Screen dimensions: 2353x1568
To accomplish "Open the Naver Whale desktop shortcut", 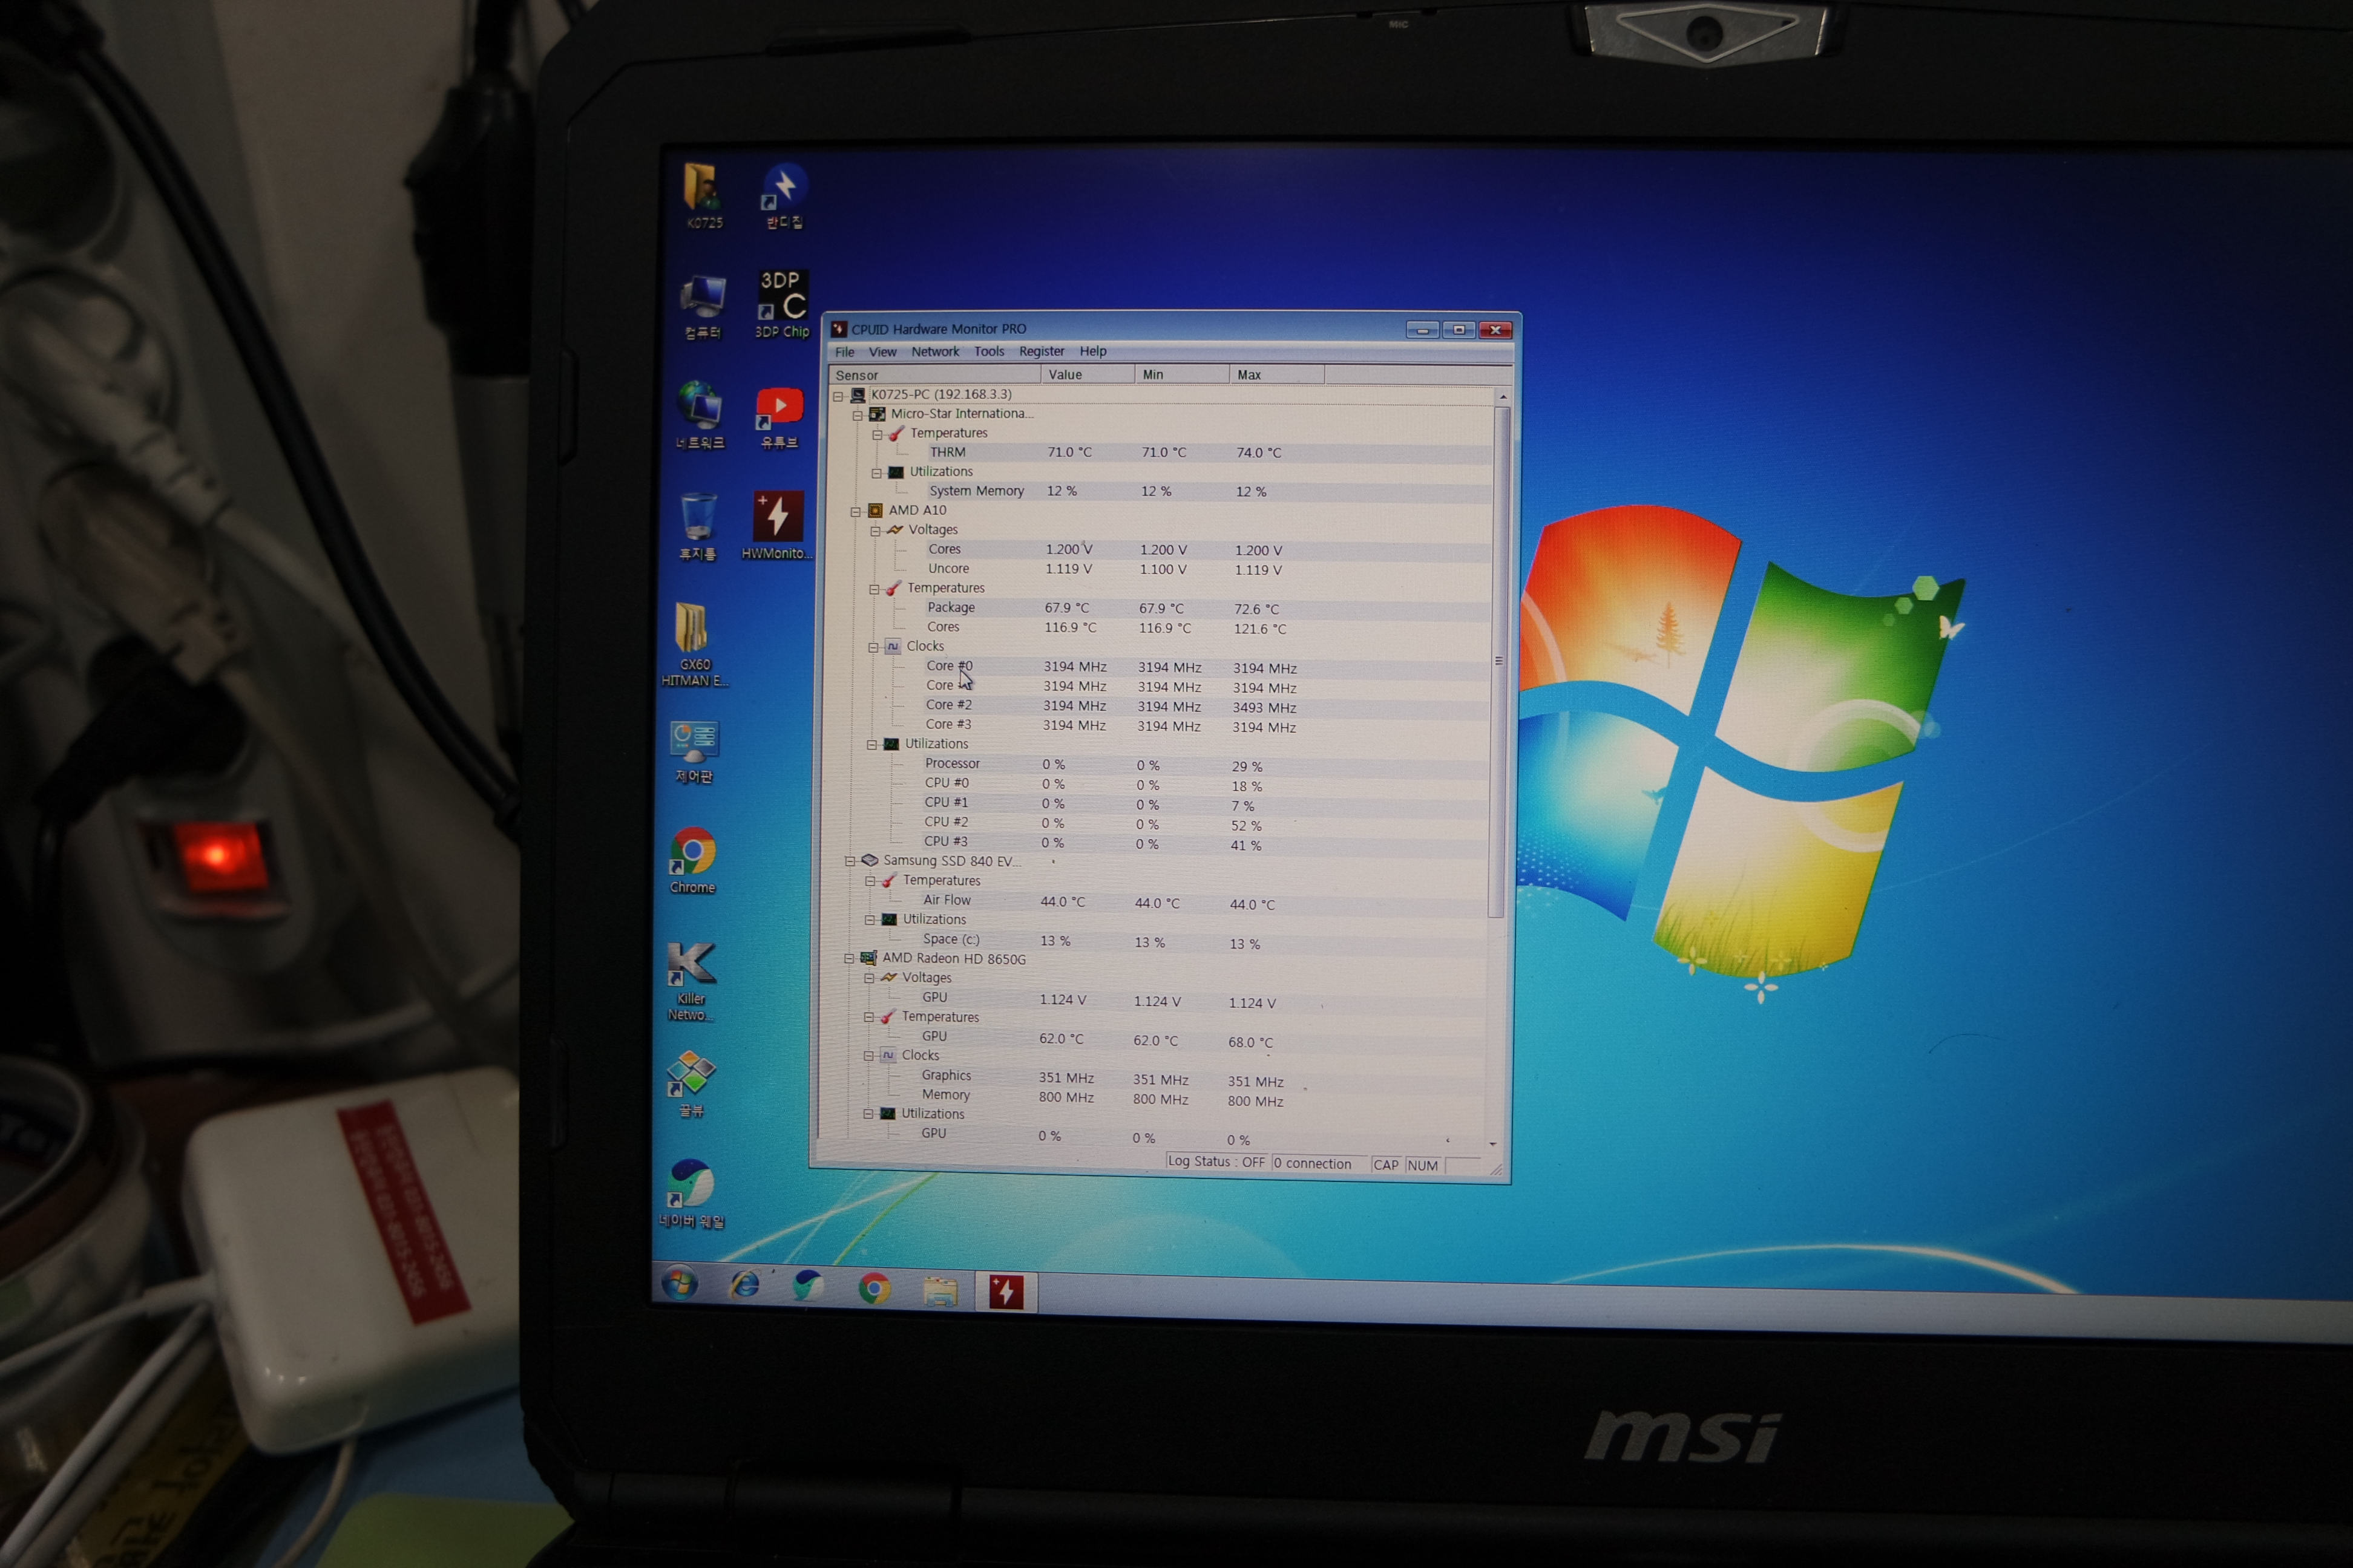I will 691,1194.
